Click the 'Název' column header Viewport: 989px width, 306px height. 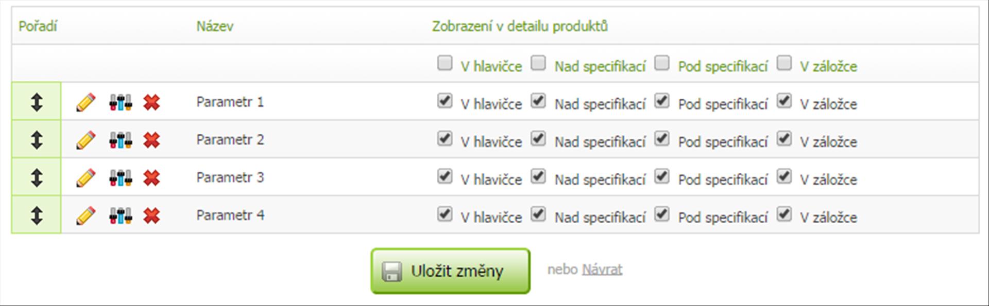click(x=215, y=26)
